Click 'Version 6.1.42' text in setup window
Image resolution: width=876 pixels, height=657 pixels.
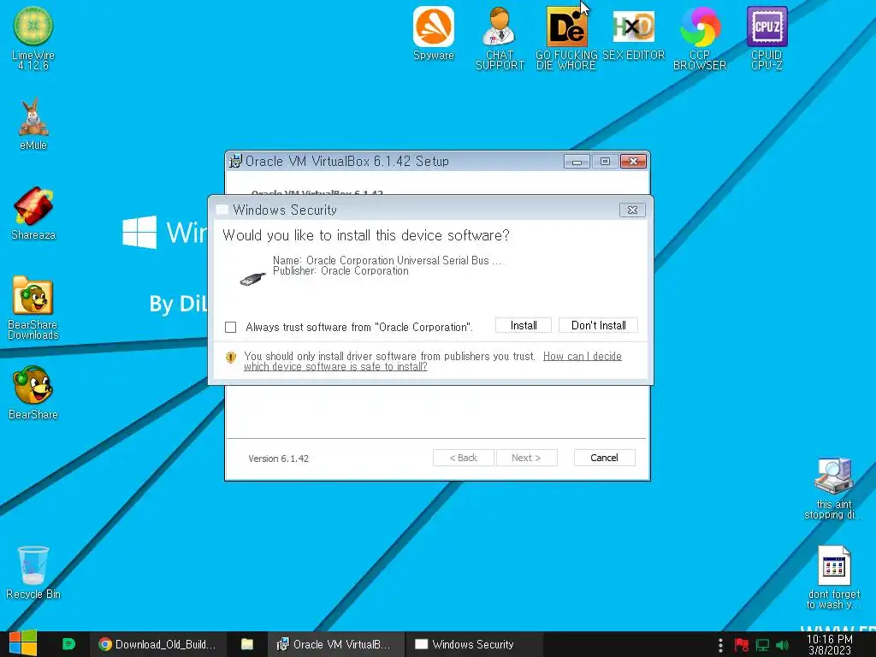[278, 459]
